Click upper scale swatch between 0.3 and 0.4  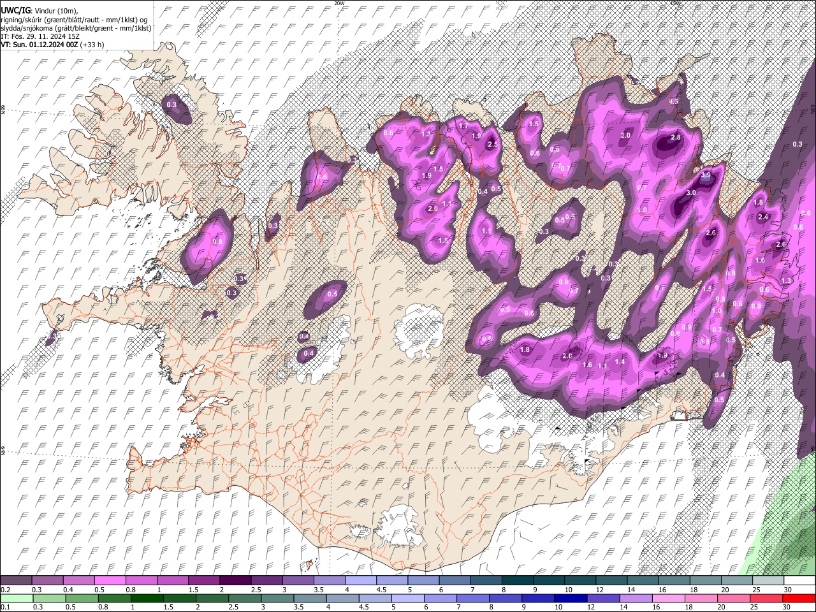[47, 581]
